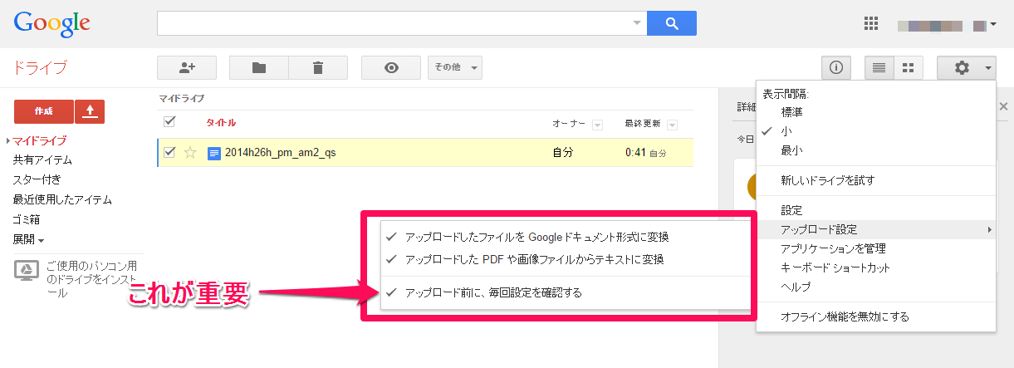Open file named 2014h26h_pm_am2_qs
The width and height of the screenshot is (1014, 368).
click(281, 153)
